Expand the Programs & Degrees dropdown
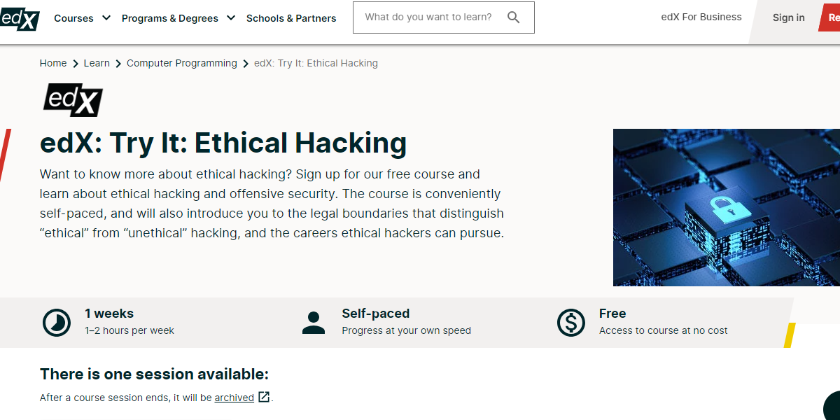The height and width of the screenshot is (420, 840). pyautogui.click(x=169, y=17)
